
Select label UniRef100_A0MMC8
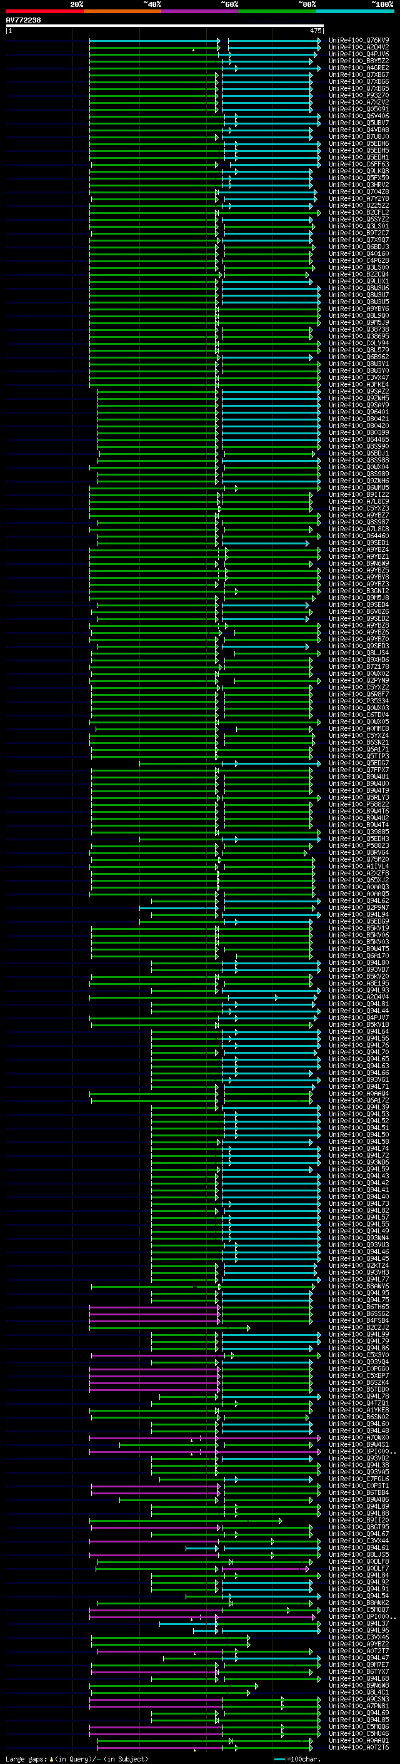pos(359,728)
